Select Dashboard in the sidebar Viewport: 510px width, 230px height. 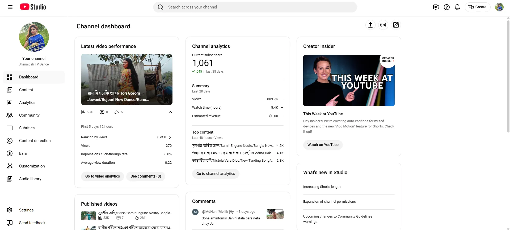point(34,77)
